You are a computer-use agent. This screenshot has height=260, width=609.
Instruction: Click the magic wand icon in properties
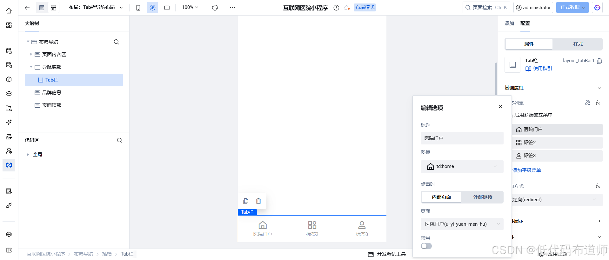click(587, 103)
